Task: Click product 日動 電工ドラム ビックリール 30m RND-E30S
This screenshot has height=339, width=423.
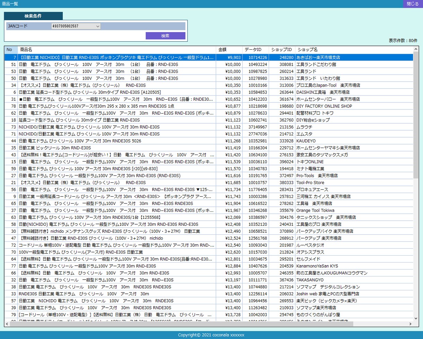Action: click(x=55, y=148)
